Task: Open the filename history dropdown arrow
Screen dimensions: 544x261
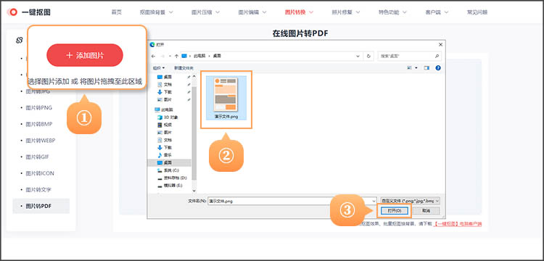Action: [x=374, y=201]
